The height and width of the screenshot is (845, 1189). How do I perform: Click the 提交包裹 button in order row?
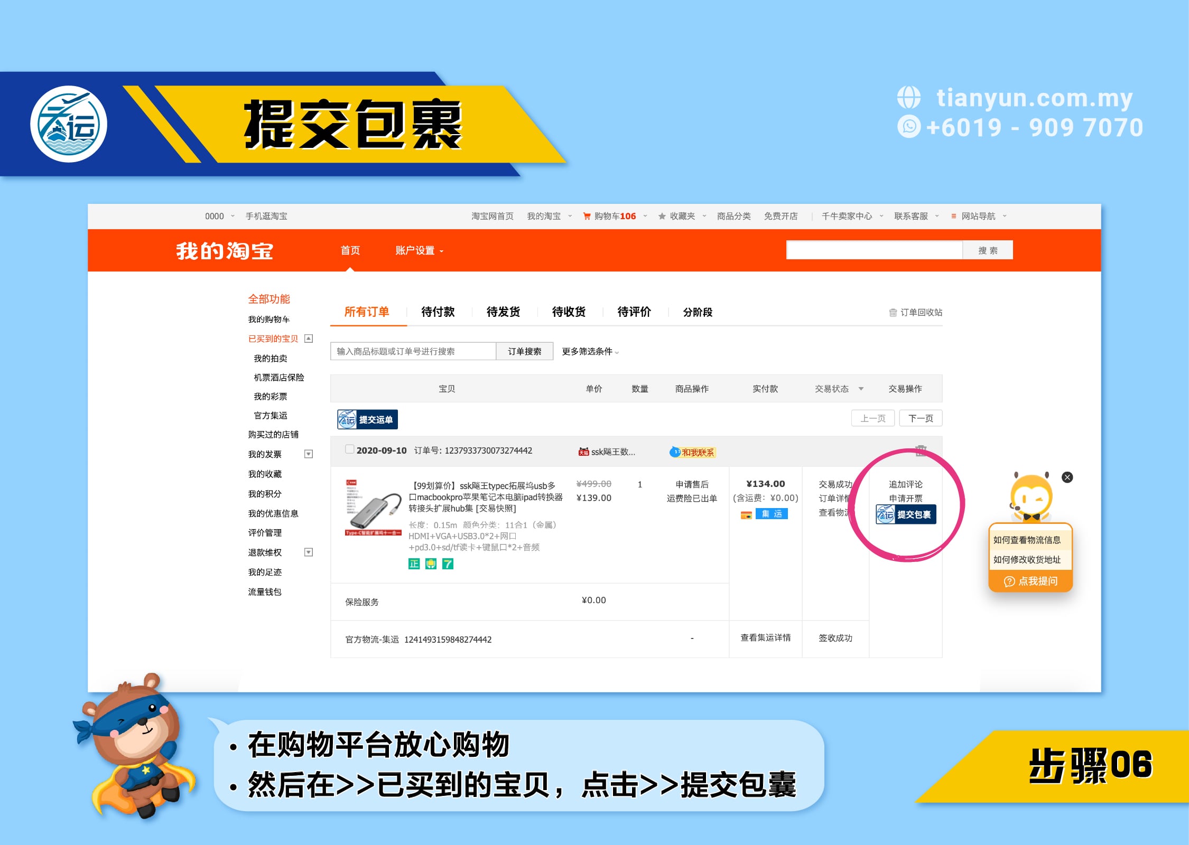click(x=906, y=514)
